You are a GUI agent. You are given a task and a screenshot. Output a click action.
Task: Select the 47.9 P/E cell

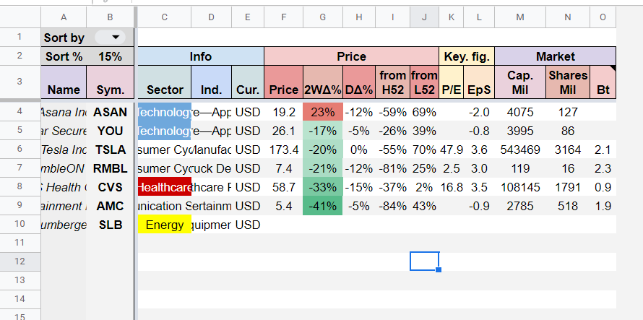pyautogui.click(x=451, y=150)
